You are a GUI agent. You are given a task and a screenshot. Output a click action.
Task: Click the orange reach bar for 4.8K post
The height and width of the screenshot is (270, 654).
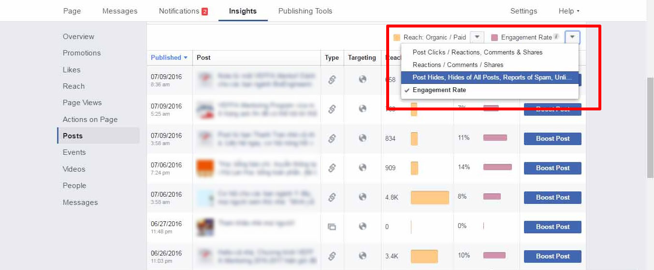pyautogui.click(x=430, y=197)
